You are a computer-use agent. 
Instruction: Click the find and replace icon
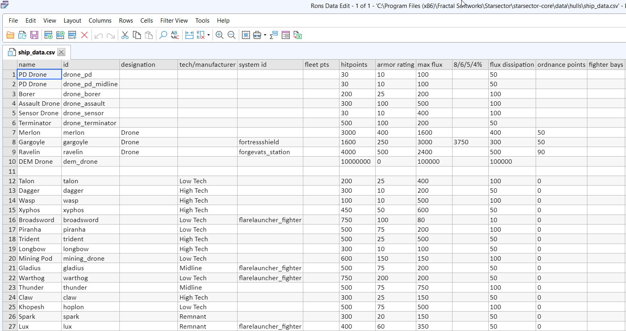(x=175, y=35)
